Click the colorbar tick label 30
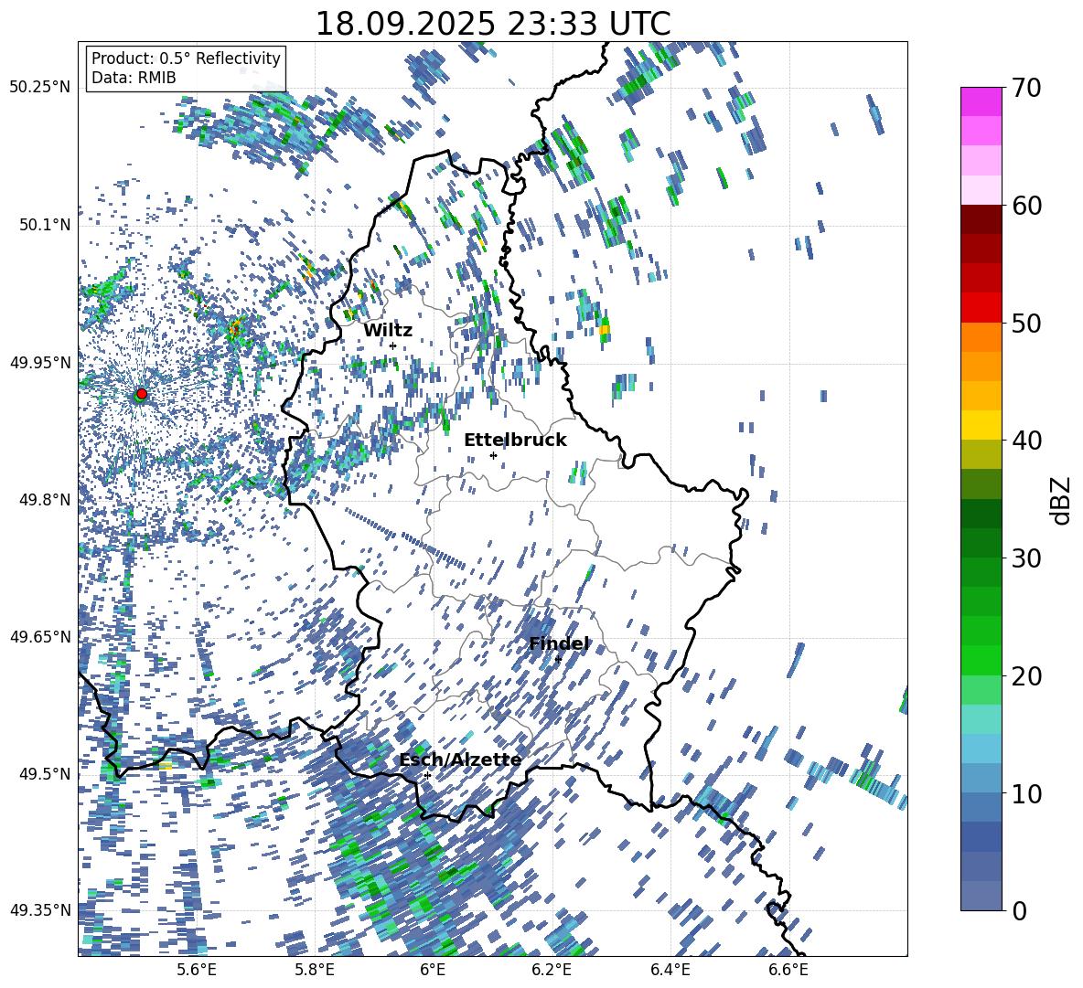The image size is (1083, 988). 1026,558
